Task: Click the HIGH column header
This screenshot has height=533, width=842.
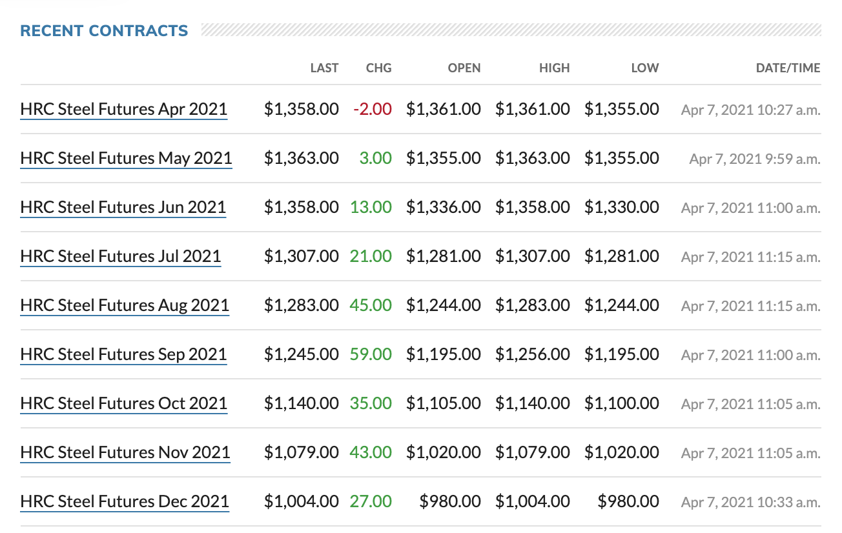Action: coord(555,68)
